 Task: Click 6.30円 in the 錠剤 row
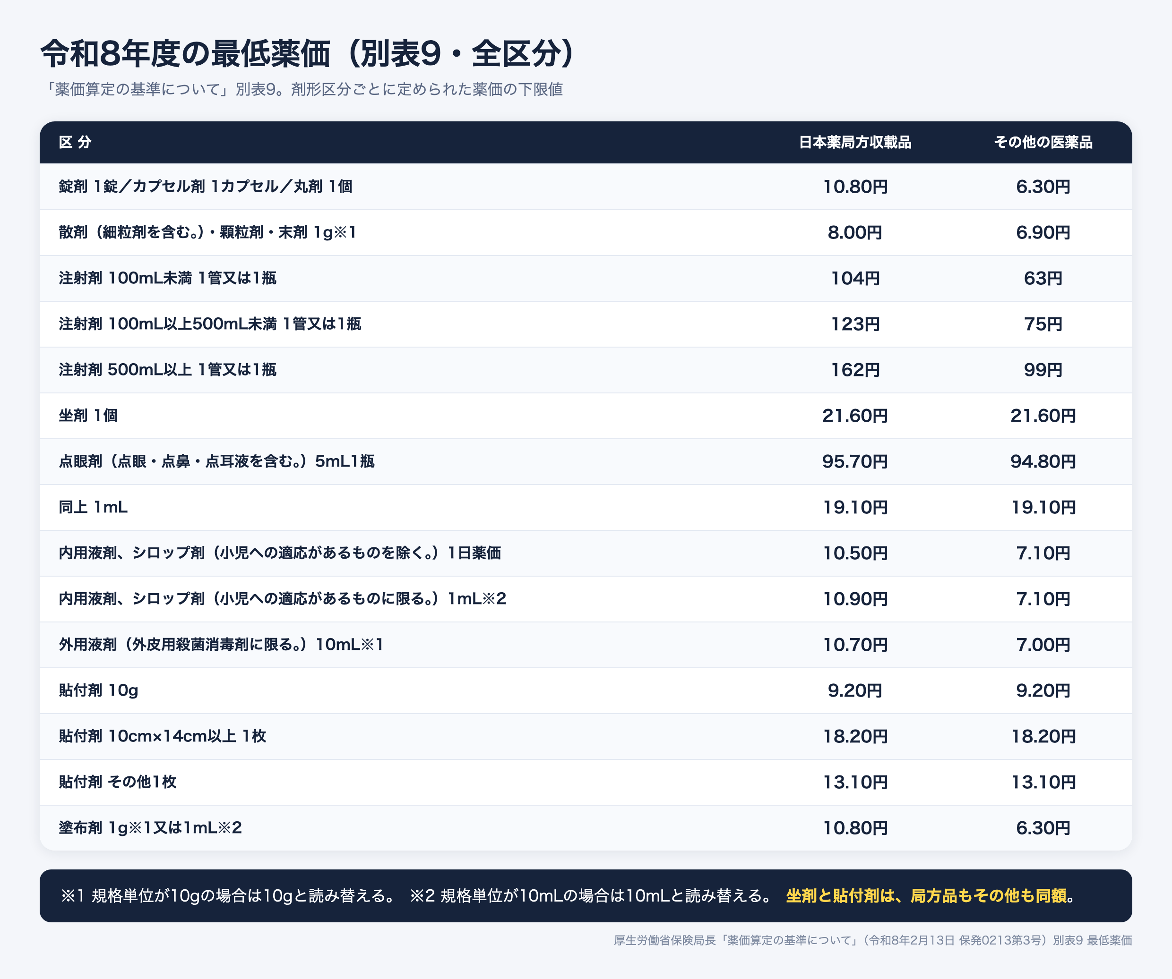click(x=1043, y=187)
